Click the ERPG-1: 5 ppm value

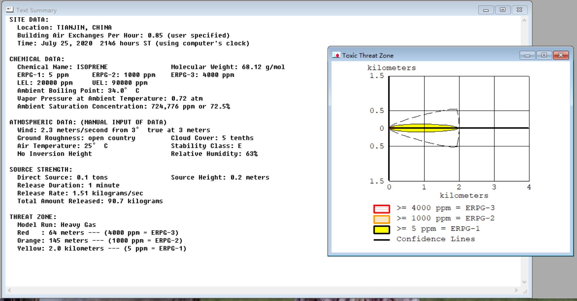43,75
